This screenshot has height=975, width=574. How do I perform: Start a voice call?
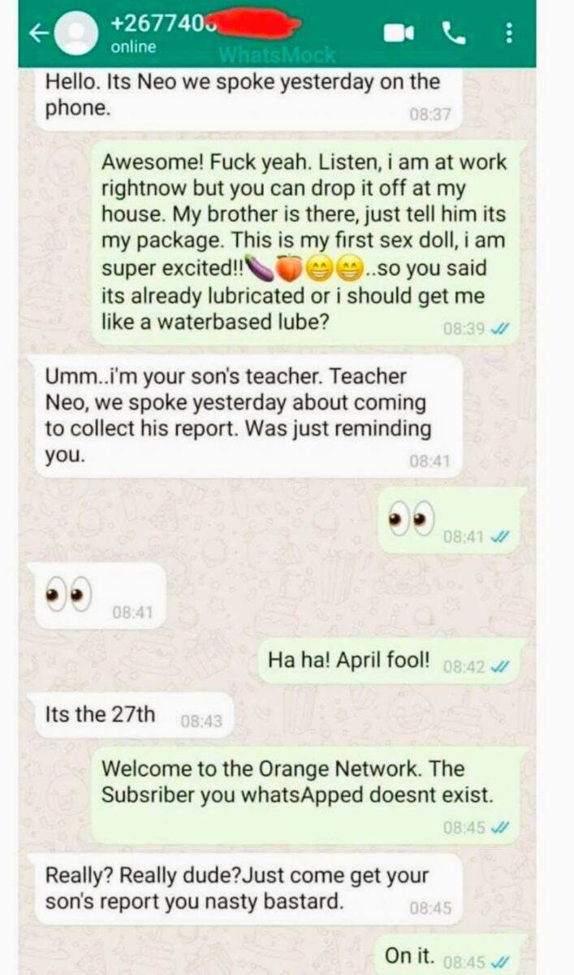tap(453, 32)
